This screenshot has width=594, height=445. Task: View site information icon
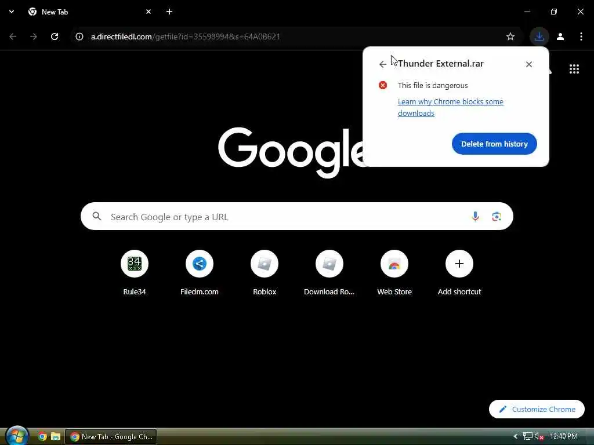tap(79, 37)
